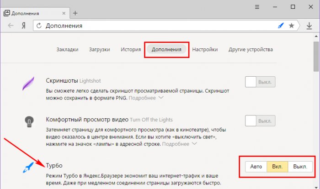Image resolution: width=320 pixels, height=189 pixels.
Task: Click the Turbo rocket icon in the list
Action: coord(28,168)
